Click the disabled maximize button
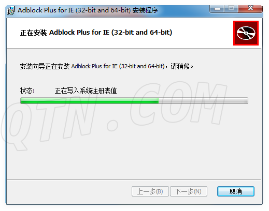 click(231, 8)
